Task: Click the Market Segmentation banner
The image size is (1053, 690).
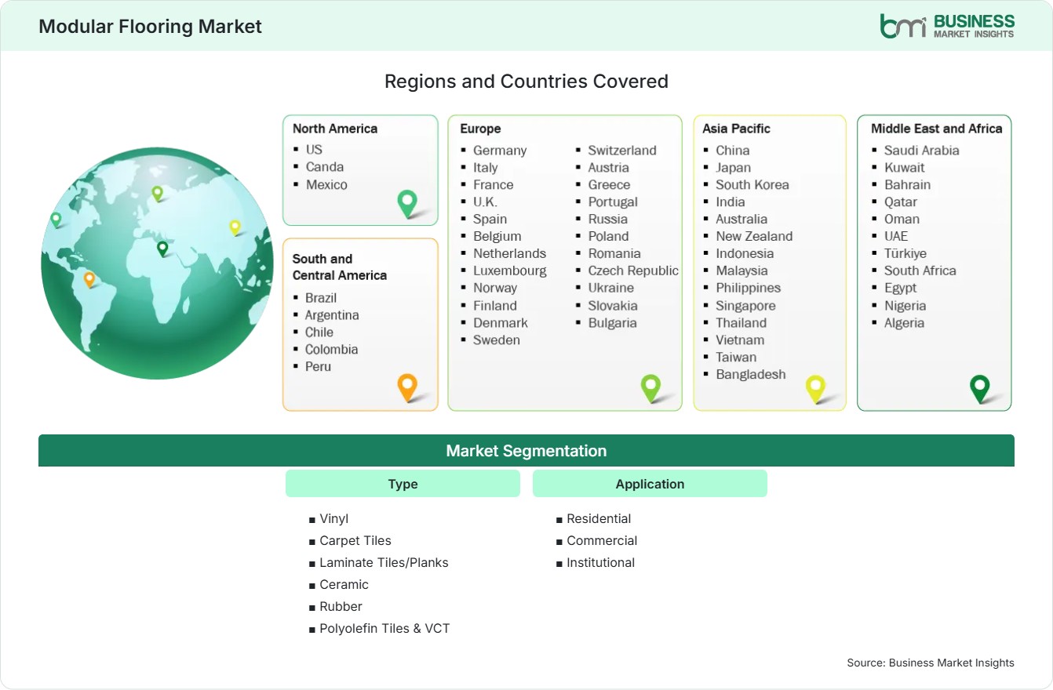Action: 526,451
